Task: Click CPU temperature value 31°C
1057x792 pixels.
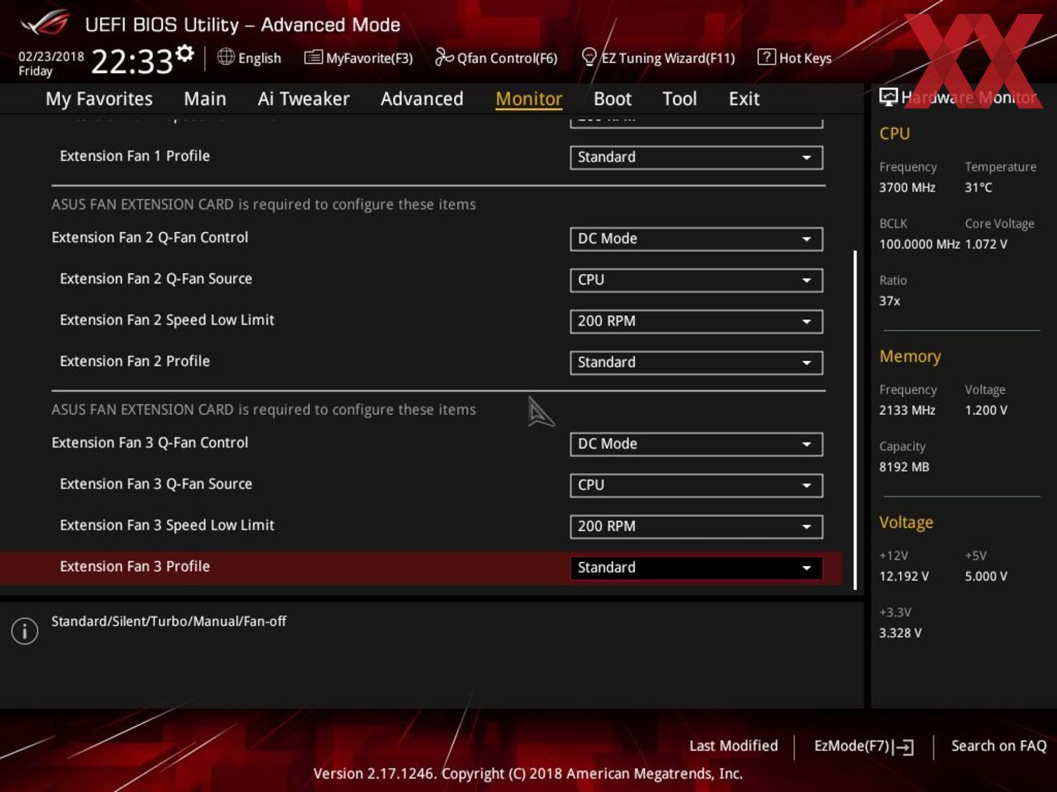Action: pyautogui.click(x=979, y=187)
